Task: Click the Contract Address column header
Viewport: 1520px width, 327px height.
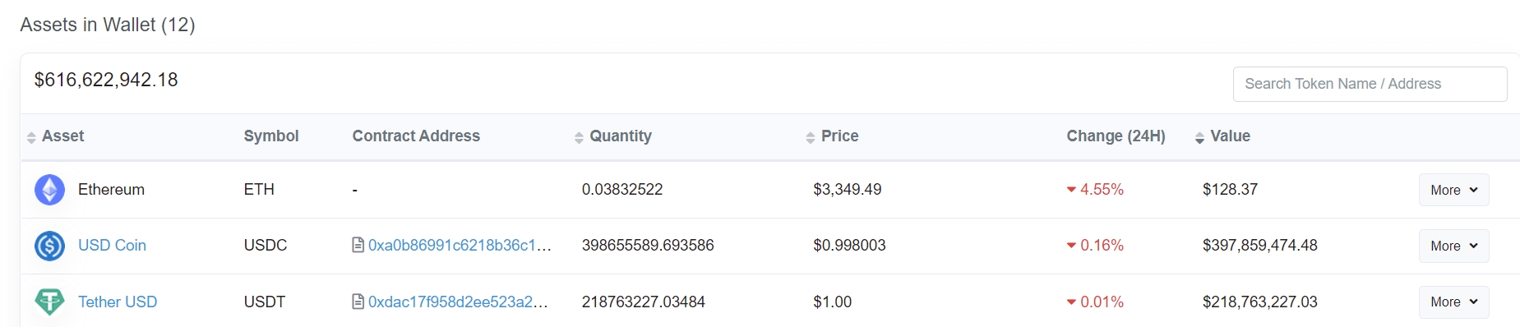Action: point(416,136)
